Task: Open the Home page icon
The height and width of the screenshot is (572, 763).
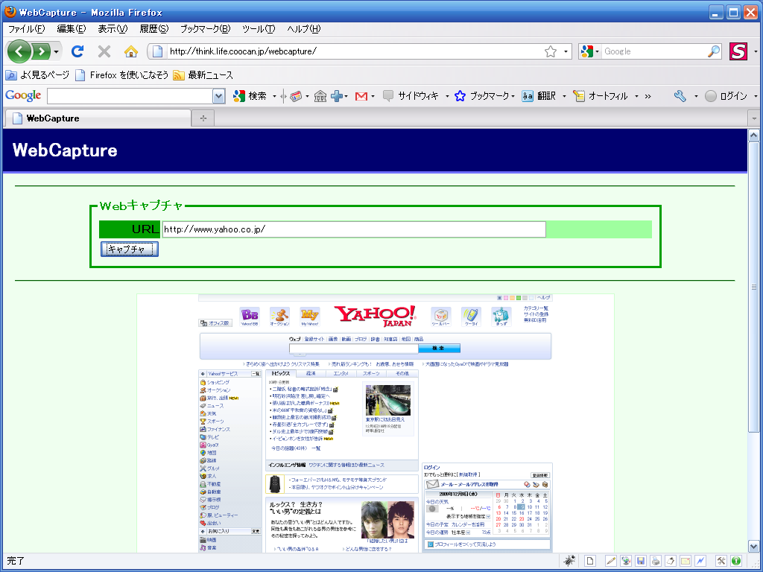Action: 131,51
